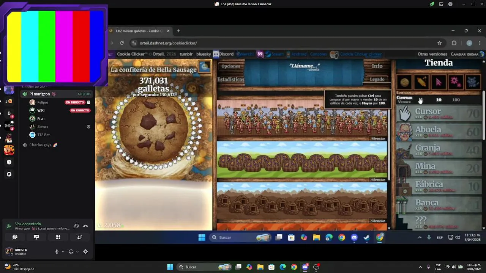
Task: Buy the kitten upgrade in Tienda
Action: [x=472, y=82]
